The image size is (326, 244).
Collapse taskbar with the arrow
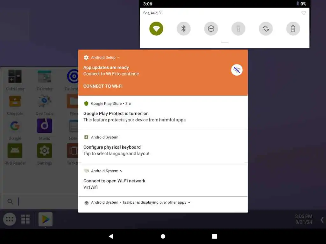322,220
